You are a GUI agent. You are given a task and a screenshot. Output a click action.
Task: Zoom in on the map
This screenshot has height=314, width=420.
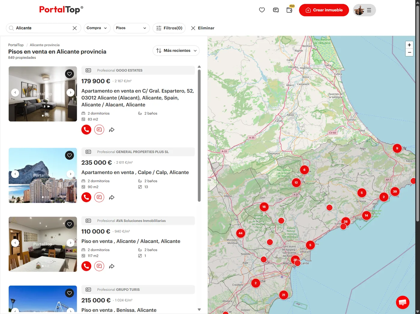[409, 45]
